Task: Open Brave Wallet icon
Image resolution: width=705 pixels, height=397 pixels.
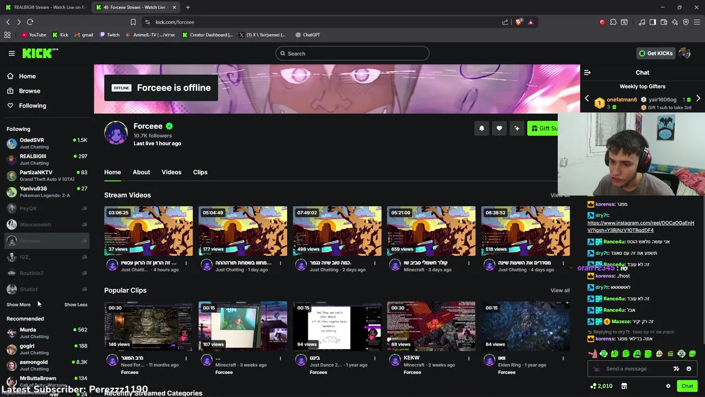Action: point(664,22)
